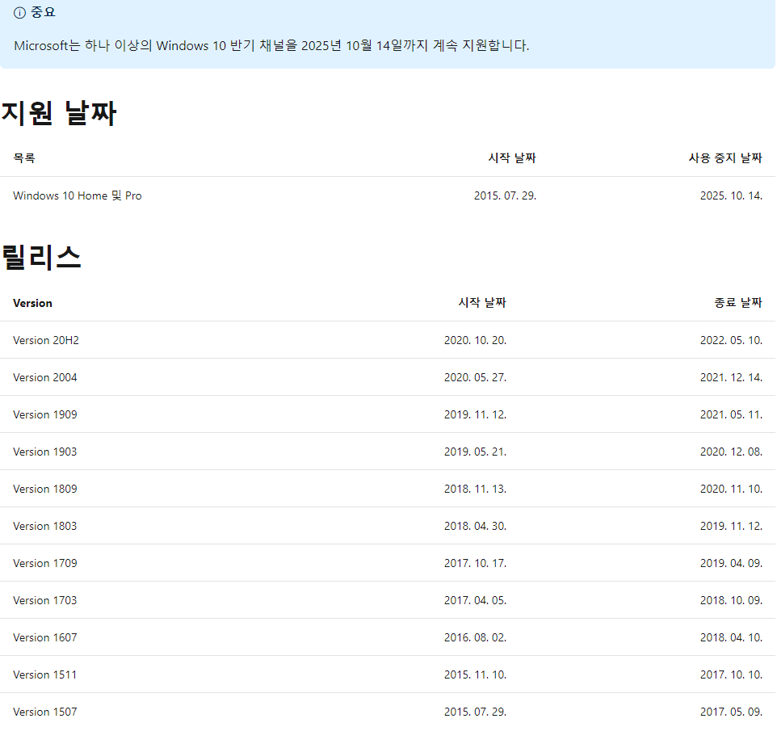
Task: Click end date 2019. 04. 09.
Action: coord(731,564)
